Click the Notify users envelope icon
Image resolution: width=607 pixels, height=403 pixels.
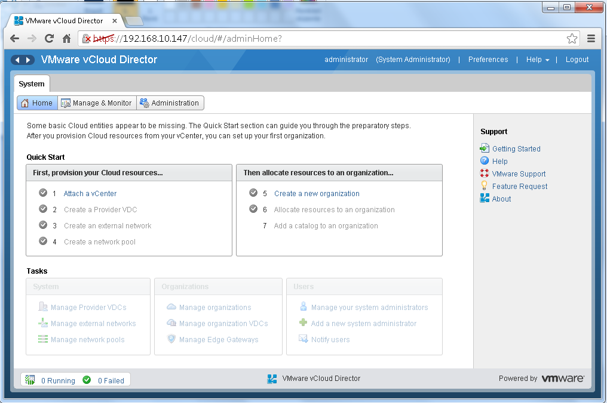(303, 339)
